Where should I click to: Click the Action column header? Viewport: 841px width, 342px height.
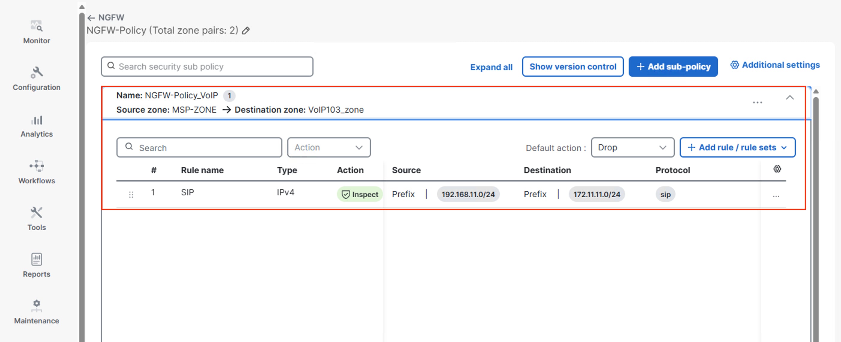(x=350, y=170)
